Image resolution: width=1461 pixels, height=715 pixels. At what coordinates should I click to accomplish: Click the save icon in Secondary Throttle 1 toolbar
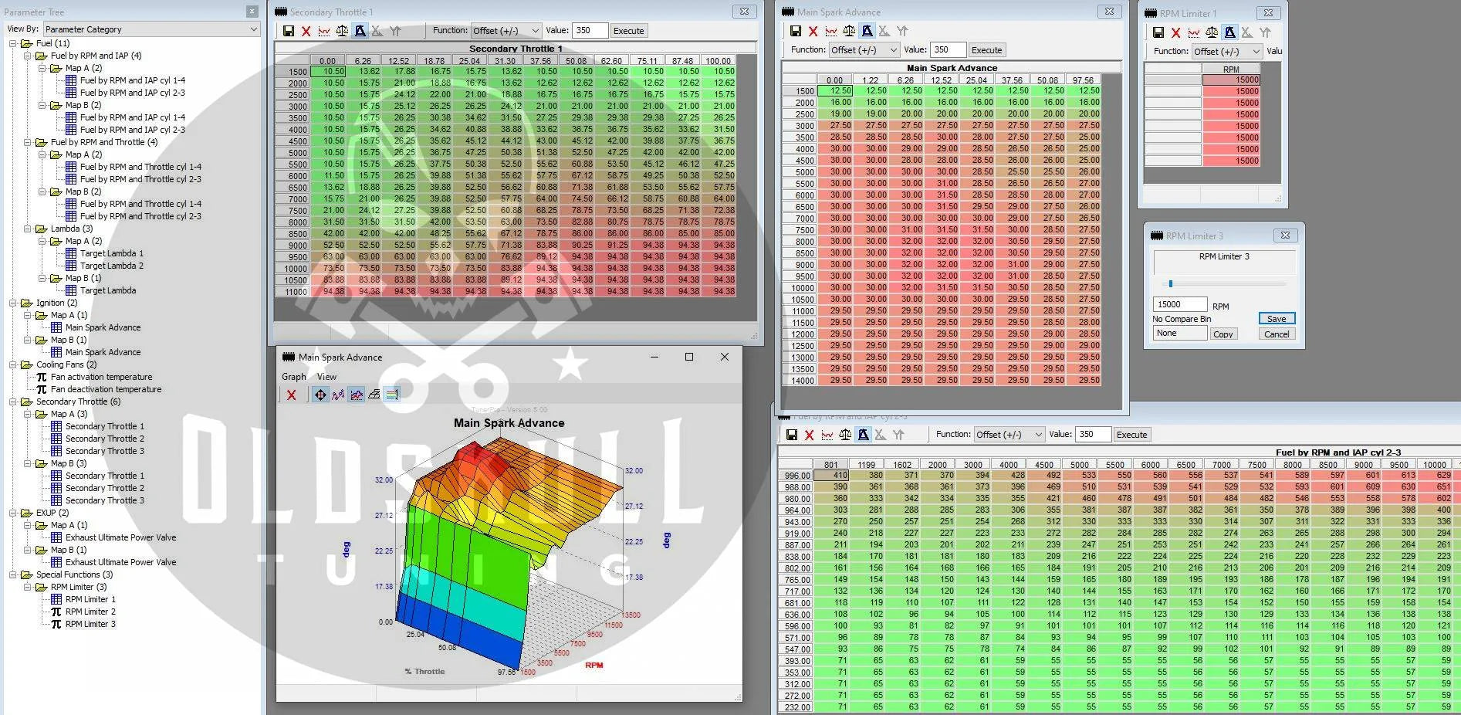pyautogui.click(x=289, y=31)
